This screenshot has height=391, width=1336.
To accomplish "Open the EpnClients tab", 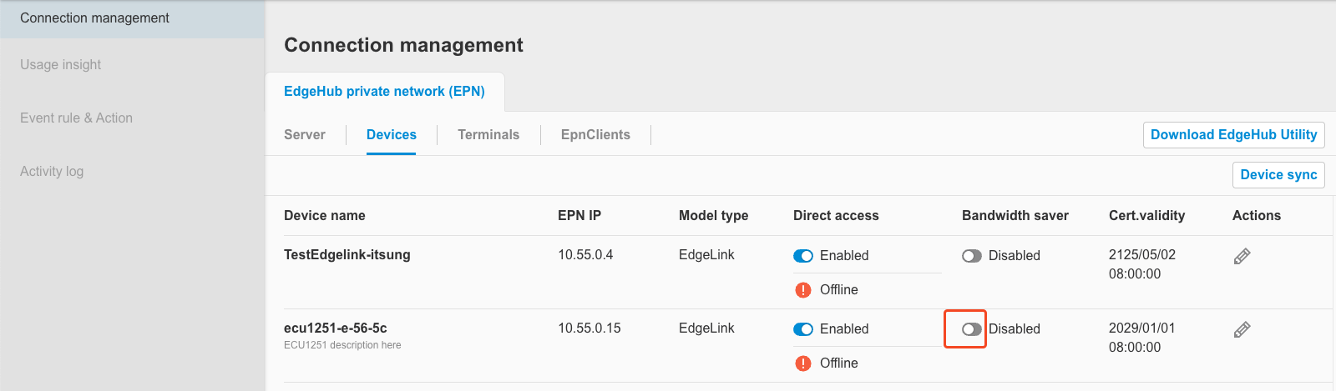I will [595, 135].
